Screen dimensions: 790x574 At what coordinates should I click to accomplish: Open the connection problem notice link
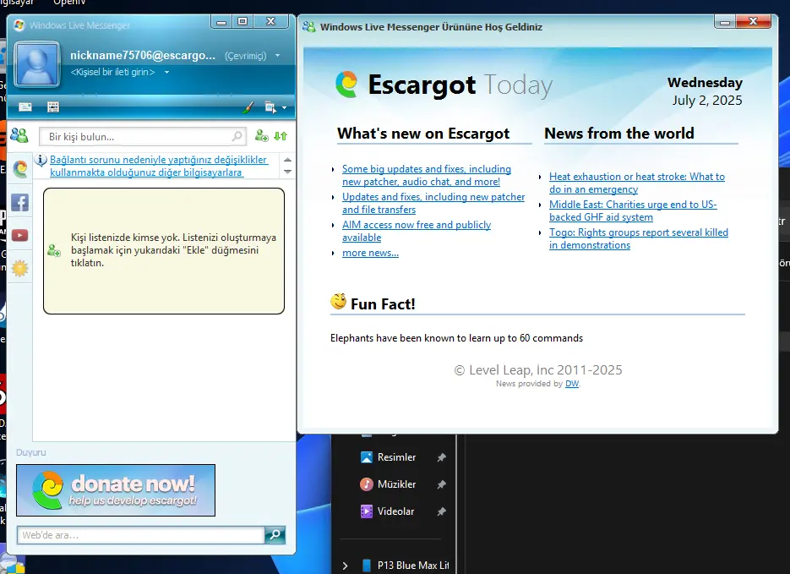pos(159,166)
